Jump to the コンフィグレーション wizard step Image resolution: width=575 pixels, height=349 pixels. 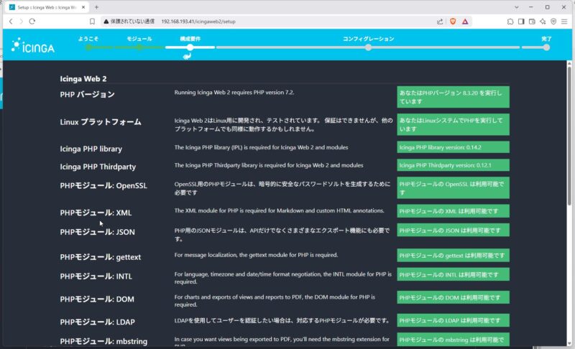(368, 39)
